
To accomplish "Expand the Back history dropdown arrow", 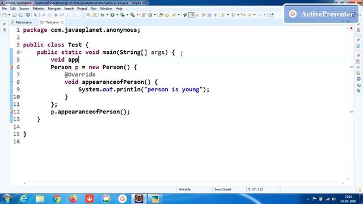I will pos(255,15).
